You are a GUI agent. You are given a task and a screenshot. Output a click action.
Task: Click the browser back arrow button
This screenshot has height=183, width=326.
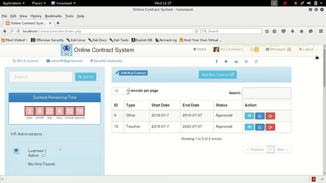pos(5,31)
